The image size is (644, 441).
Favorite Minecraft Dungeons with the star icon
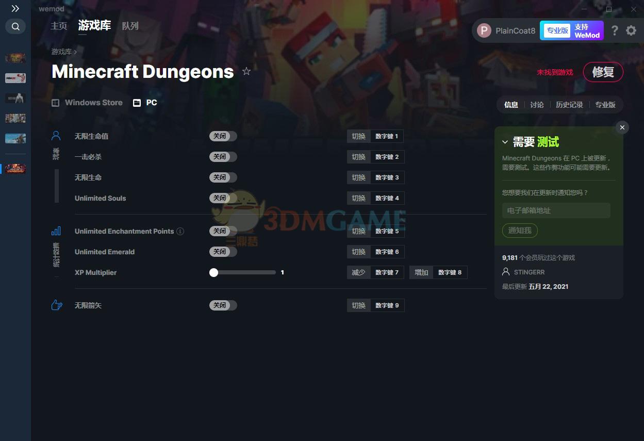coord(246,71)
